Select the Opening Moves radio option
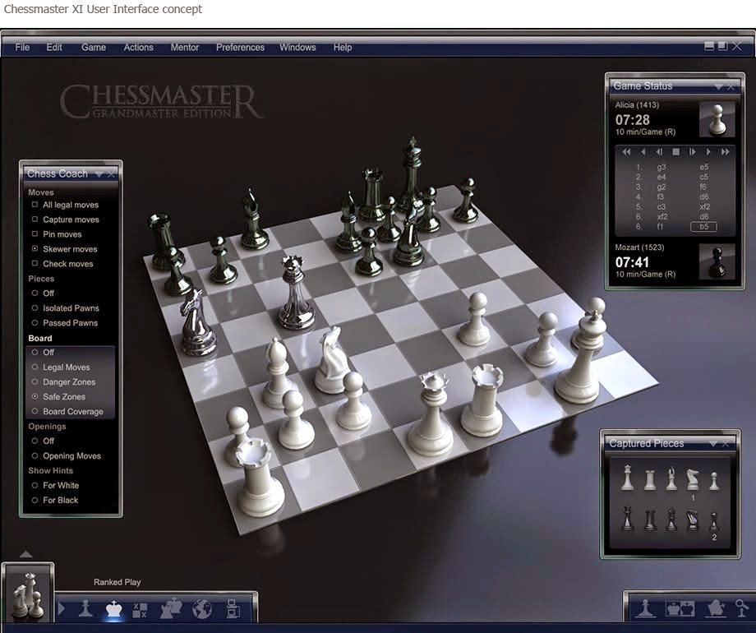 click(x=35, y=455)
